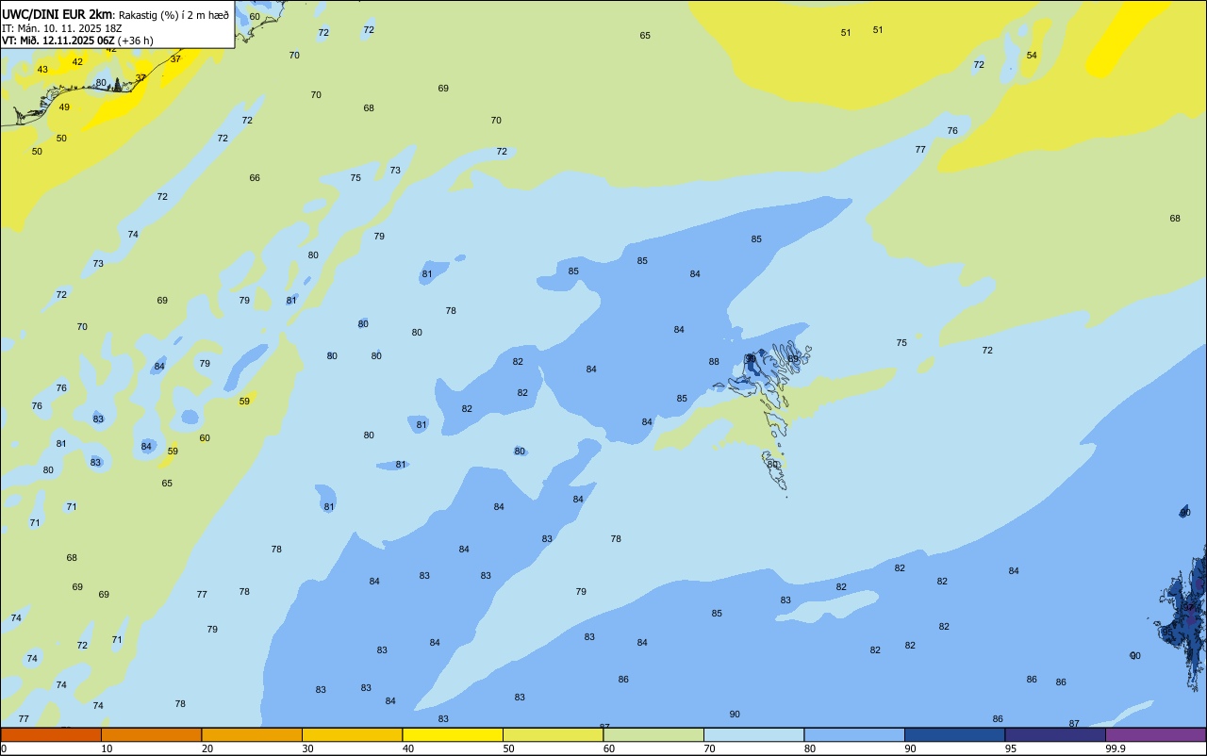Click the 'UWC/DINI EUR 2km' title text

click(56, 14)
